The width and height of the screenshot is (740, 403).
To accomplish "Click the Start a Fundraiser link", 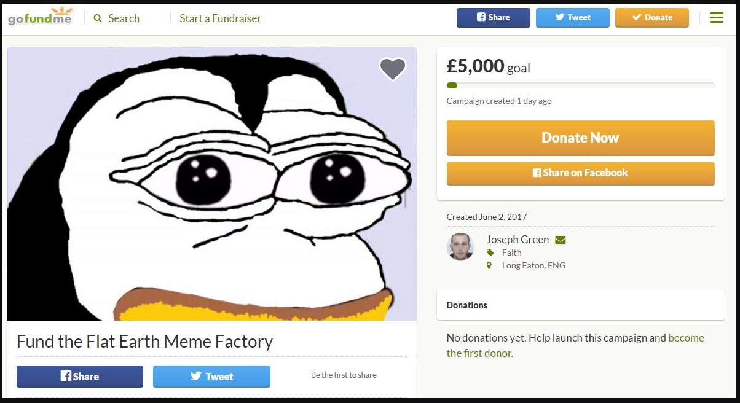I will tap(220, 18).
